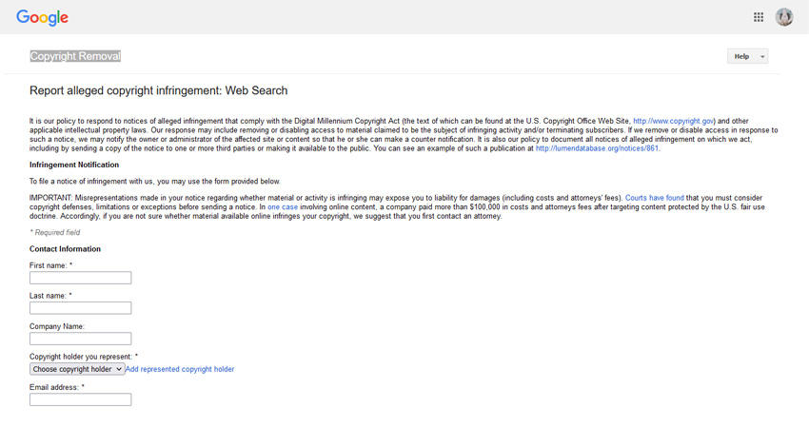Expand the Help dropdown menu
The image size is (809, 428).
pos(761,57)
